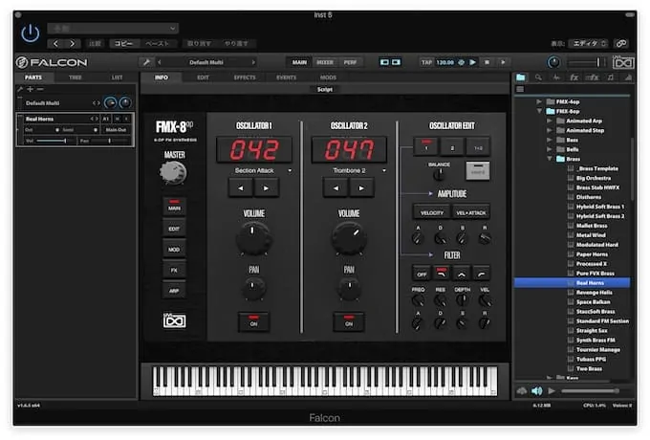650x440 pixels.
Task: Open Oscillator 2 Trombone 2 dropdown arrow
Action: click(384, 170)
